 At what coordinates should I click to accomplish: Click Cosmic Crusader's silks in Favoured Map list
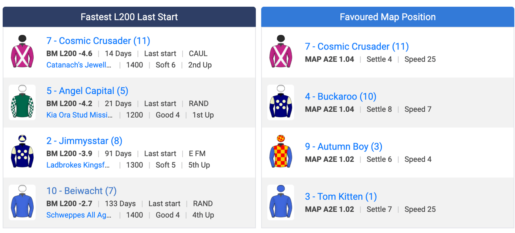coord(280,52)
